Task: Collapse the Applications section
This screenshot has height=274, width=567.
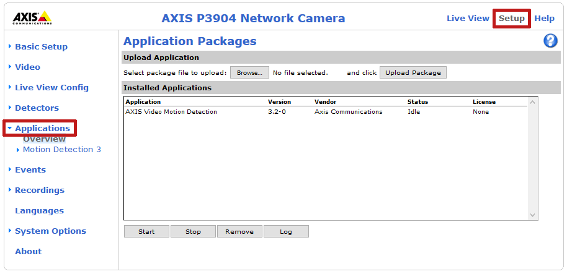Action: point(42,128)
